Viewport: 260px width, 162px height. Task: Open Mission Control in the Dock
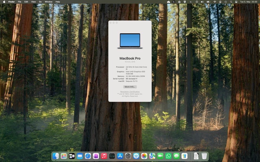[72, 156]
